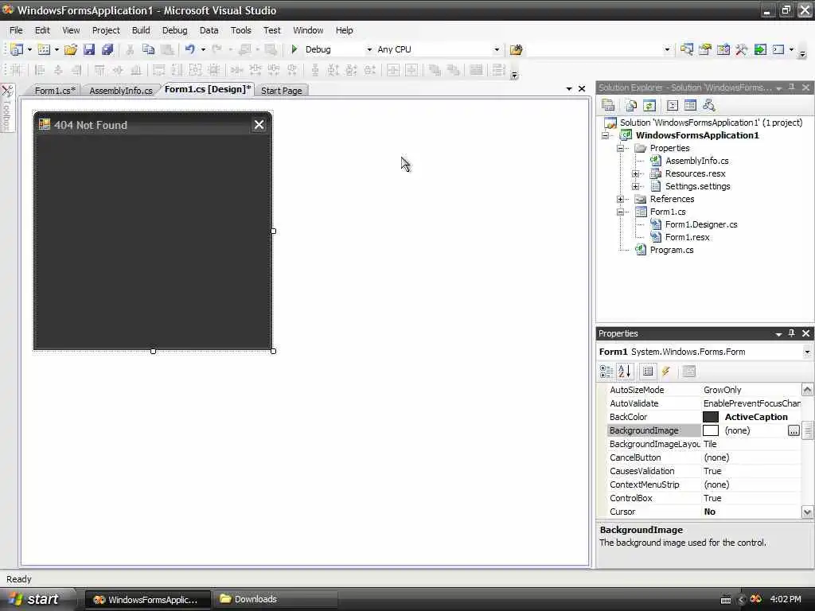Screen dimensions: 815x611
Task: Click the Properties grid scroll down arrow
Action: (x=807, y=512)
